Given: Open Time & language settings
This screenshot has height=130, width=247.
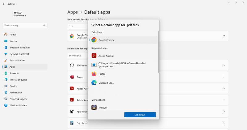Looking at the screenshot, I should [25, 80].
